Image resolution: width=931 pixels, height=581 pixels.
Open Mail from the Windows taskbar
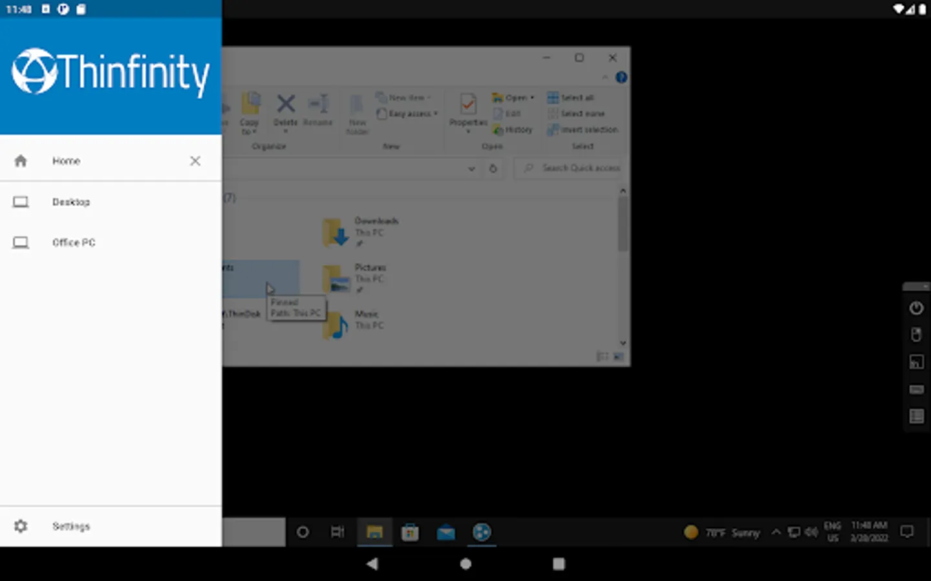pyautogui.click(x=446, y=533)
